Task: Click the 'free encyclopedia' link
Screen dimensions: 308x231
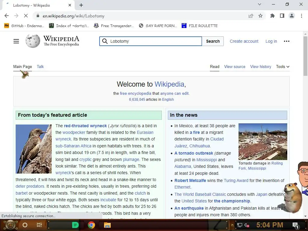Action: point(136,94)
